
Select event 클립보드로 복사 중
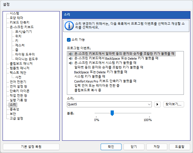click(88, 90)
